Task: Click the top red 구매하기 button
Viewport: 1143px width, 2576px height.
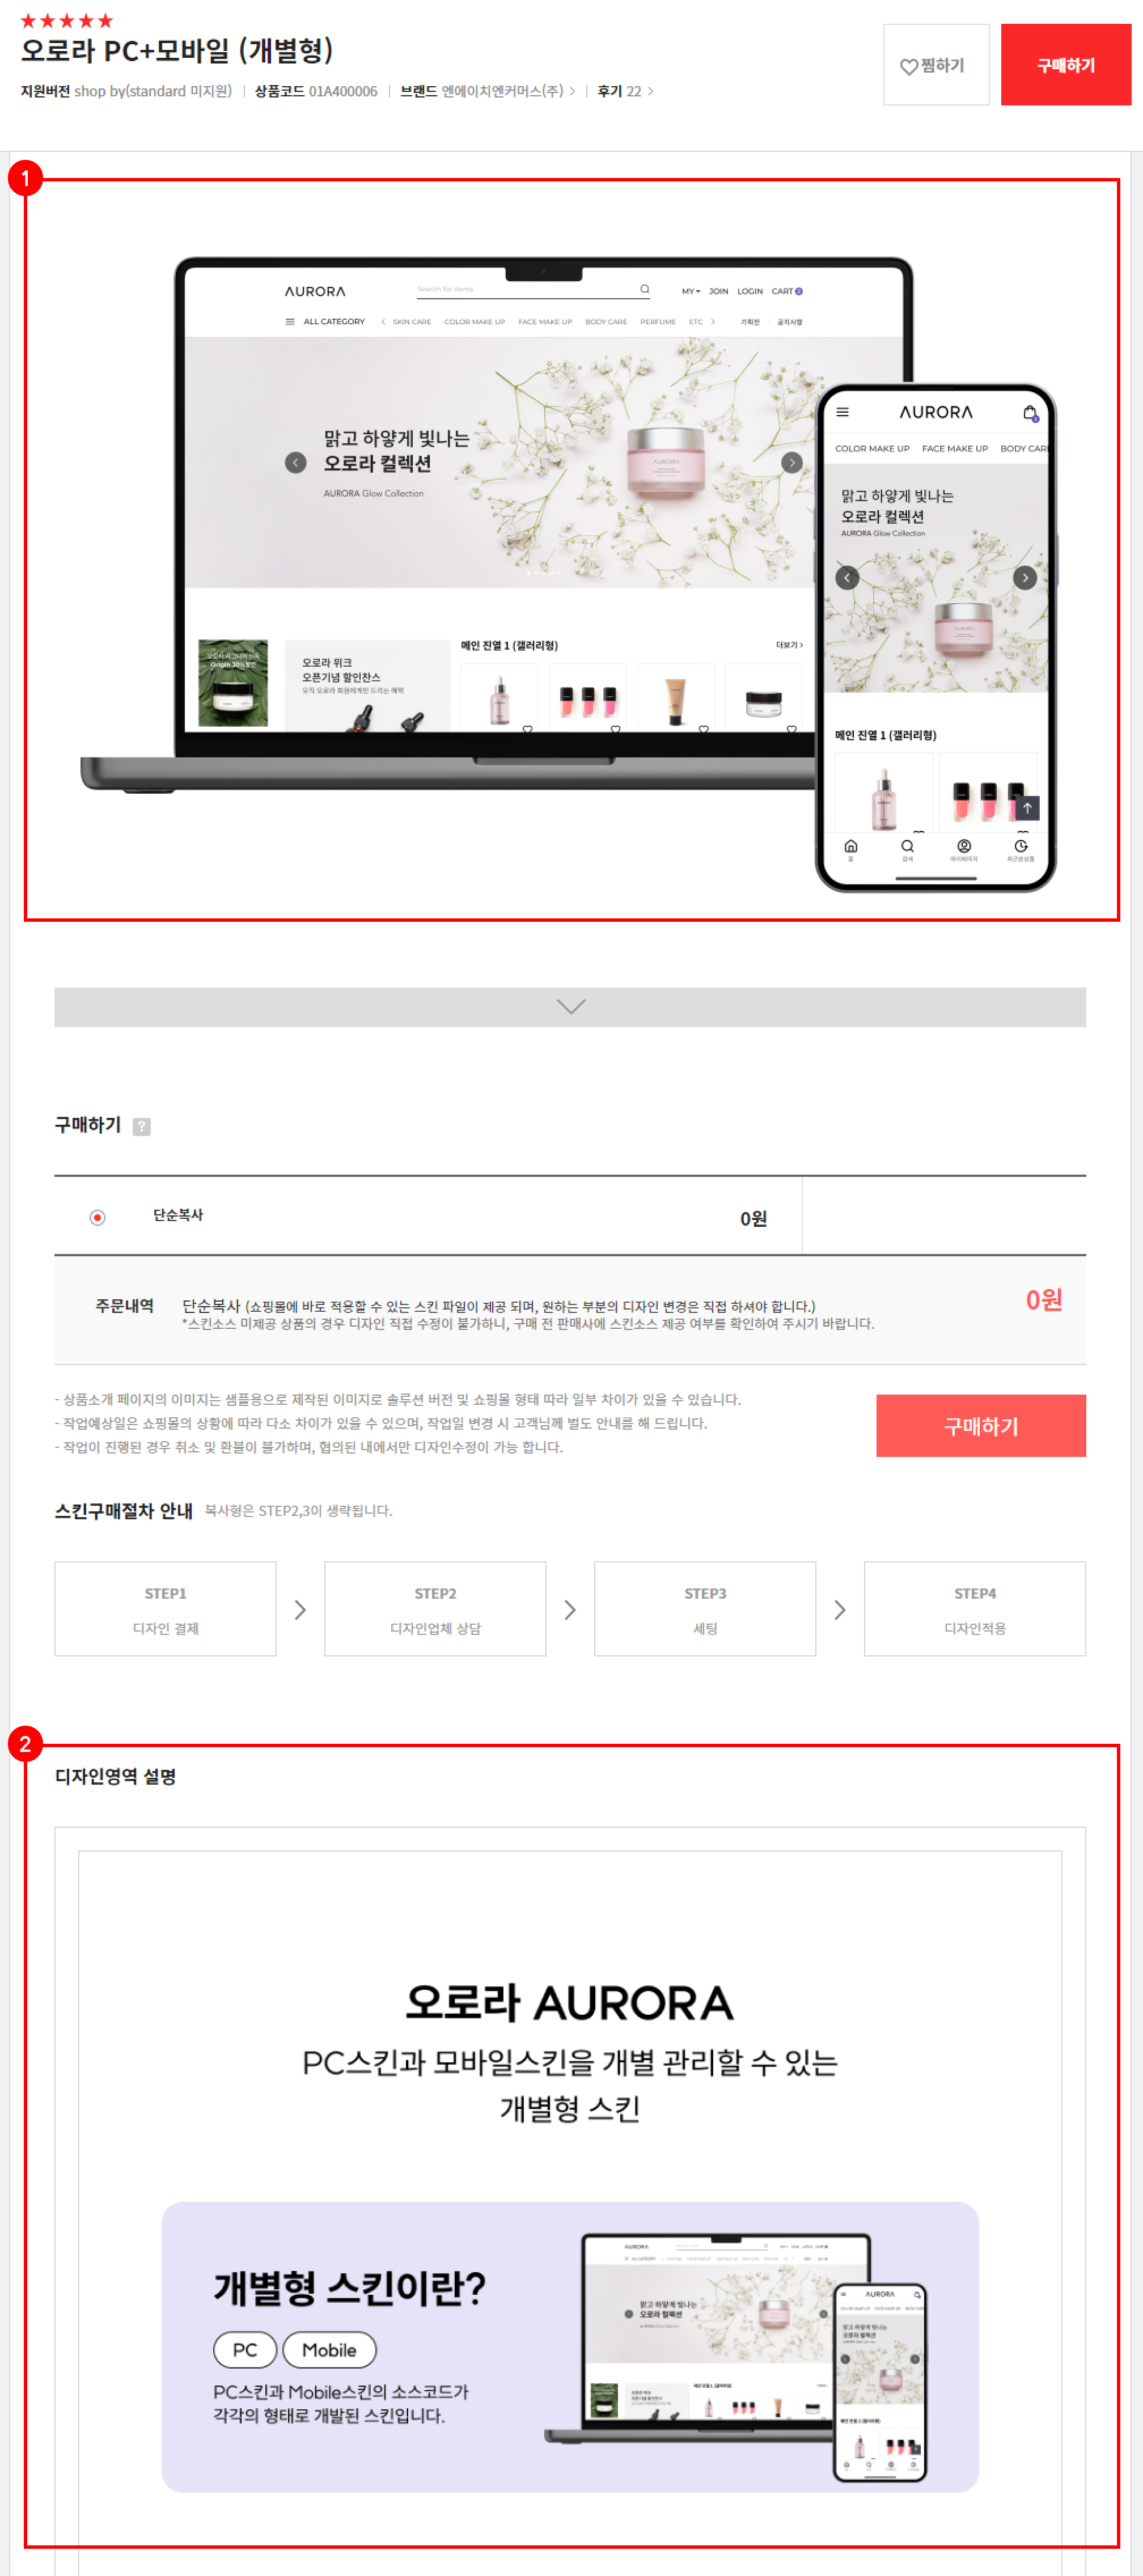Action: click(x=1066, y=65)
